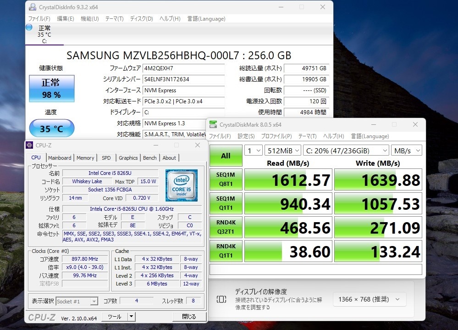Image resolution: width=458 pixels, height=330 pixels.
Task: Click the 正常 98% health status button
Action: (x=52, y=89)
